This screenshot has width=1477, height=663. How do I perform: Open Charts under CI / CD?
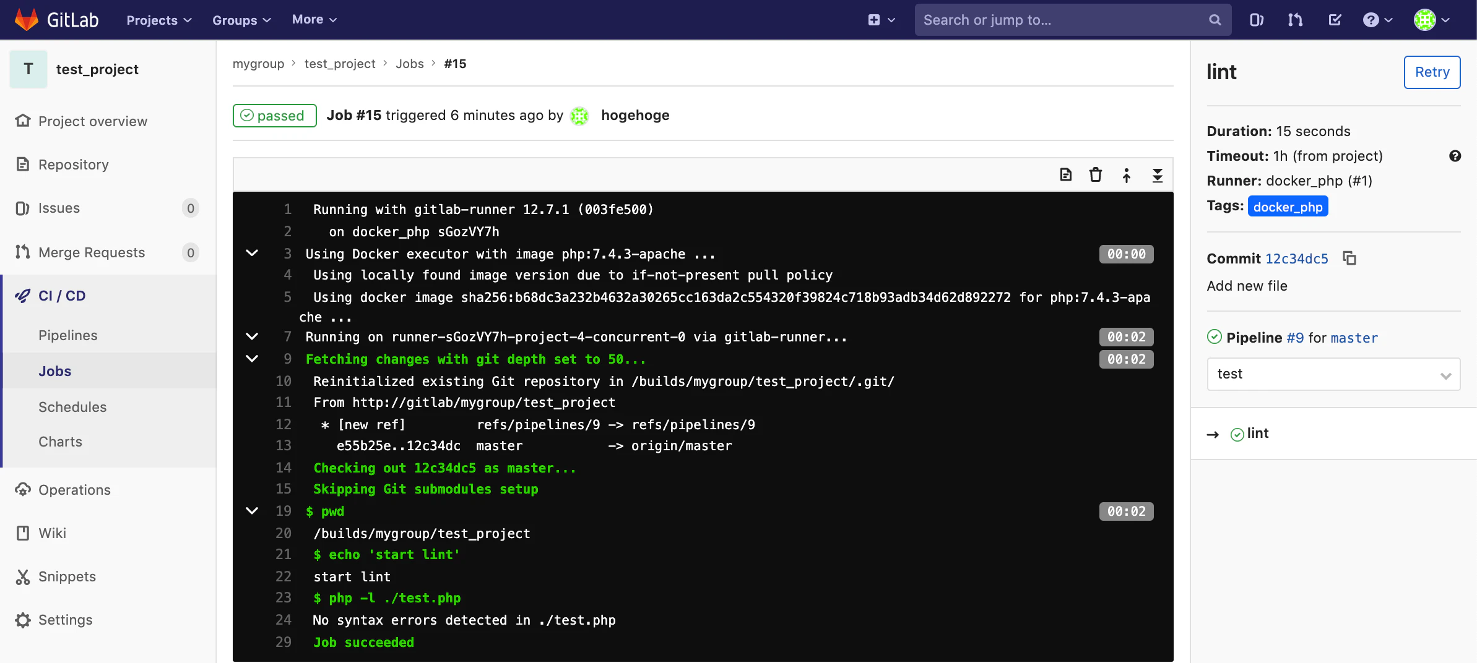click(60, 442)
